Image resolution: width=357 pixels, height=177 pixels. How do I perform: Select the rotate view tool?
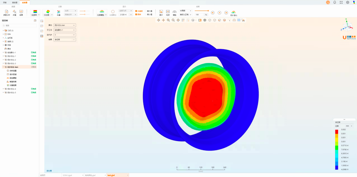[158, 20]
